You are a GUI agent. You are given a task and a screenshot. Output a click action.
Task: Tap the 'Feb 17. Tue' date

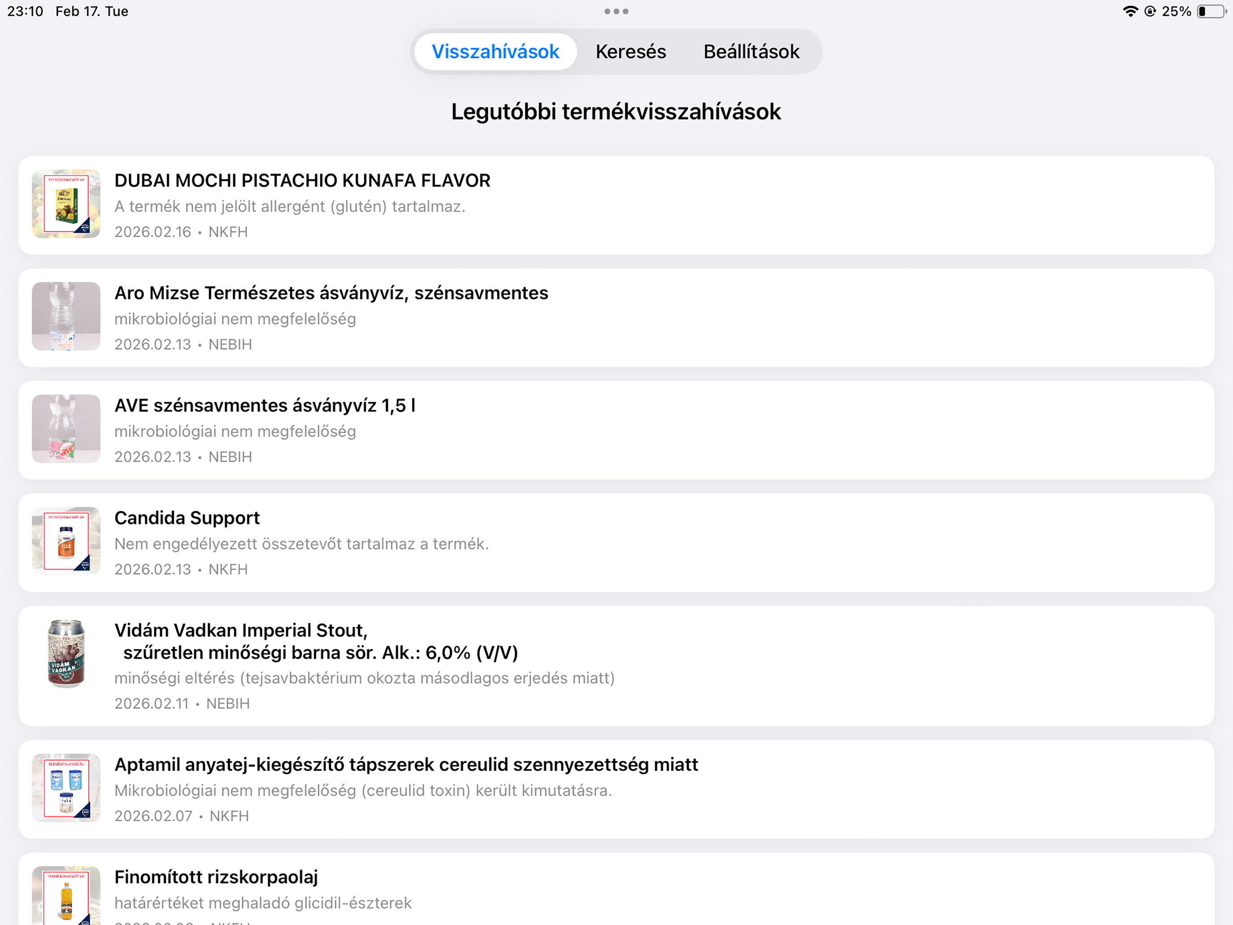tap(92, 11)
